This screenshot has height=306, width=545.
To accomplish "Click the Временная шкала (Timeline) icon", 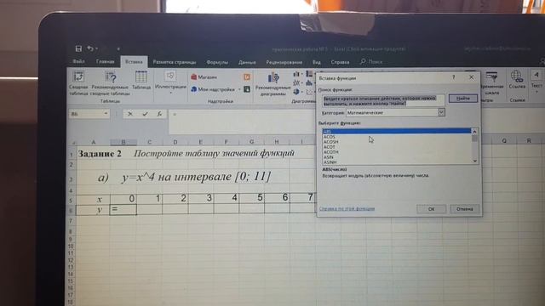I will point(492,82).
